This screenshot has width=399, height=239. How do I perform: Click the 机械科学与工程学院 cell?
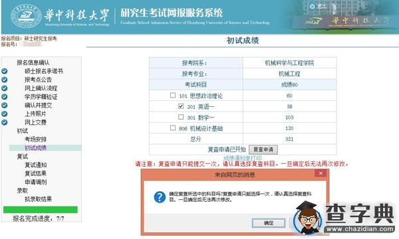pyautogui.click(x=289, y=63)
